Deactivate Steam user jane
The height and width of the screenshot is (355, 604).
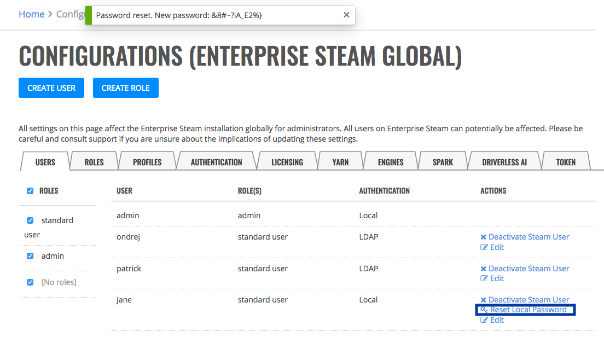point(525,300)
